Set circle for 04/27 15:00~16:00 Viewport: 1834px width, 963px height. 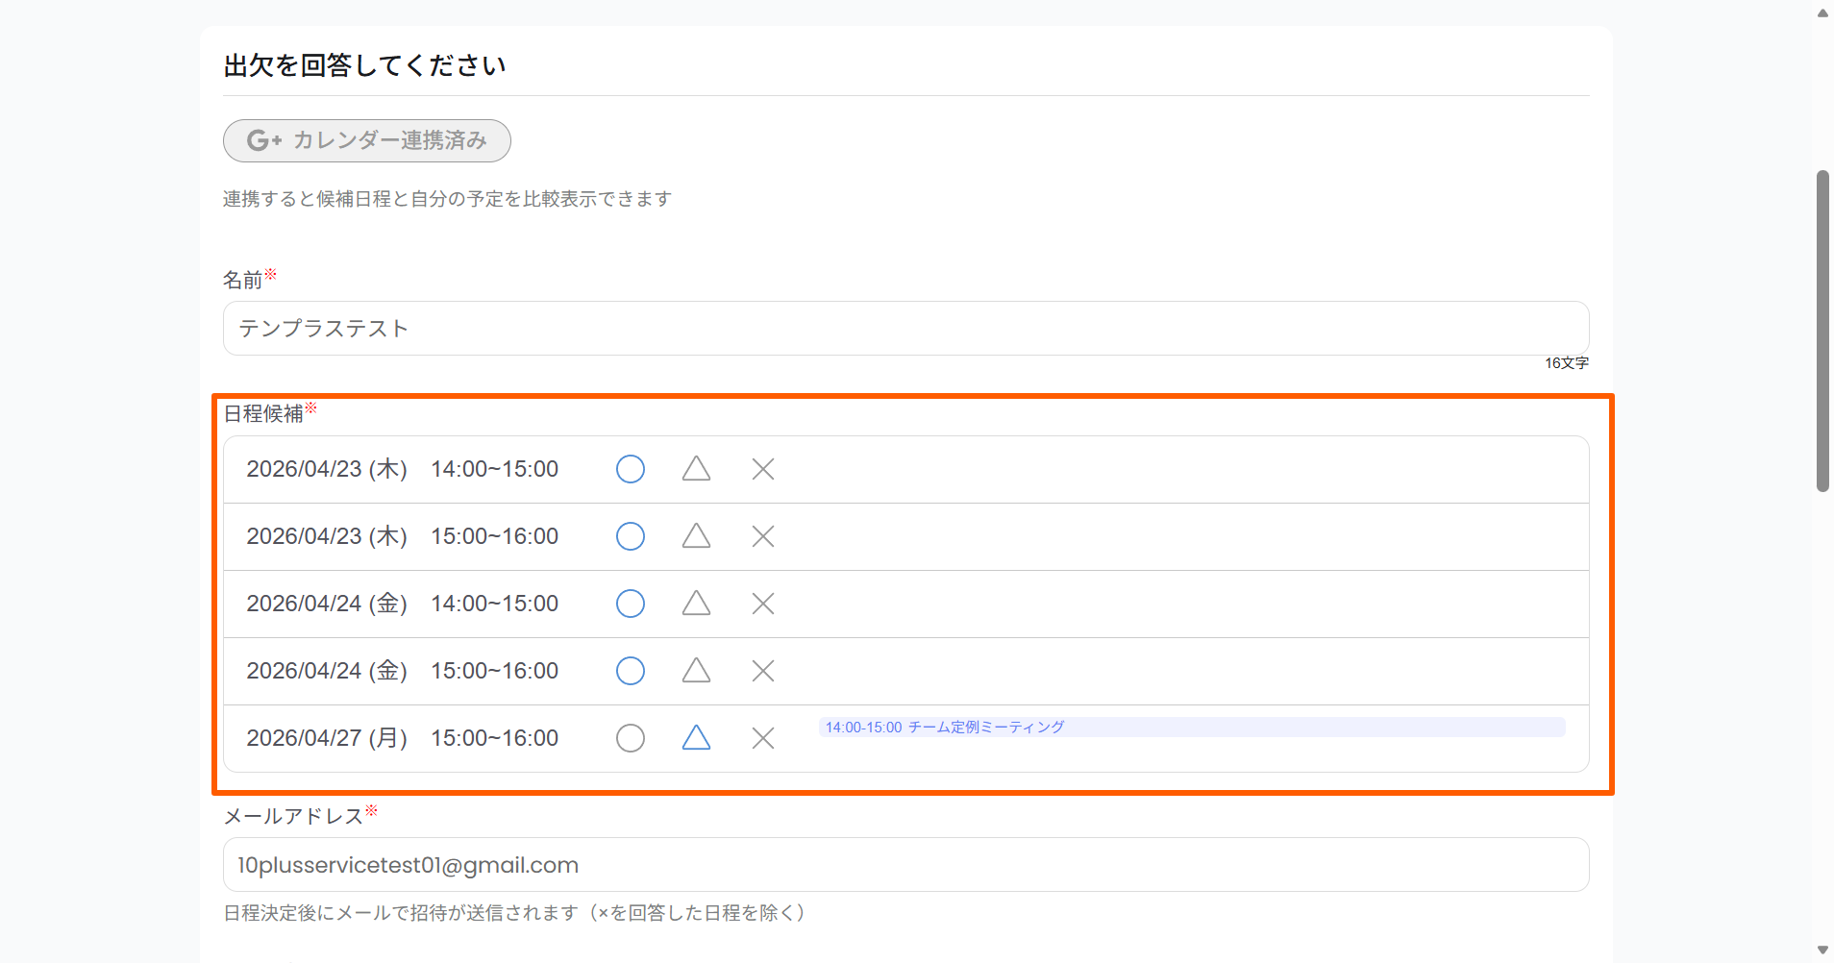point(630,738)
